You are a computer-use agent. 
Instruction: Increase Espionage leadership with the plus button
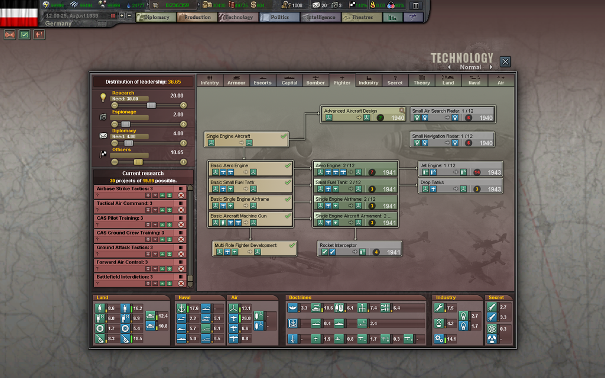(x=183, y=124)
